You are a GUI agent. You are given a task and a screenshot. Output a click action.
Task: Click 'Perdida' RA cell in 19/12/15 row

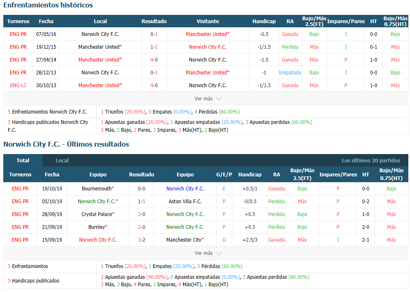pos(290,47)
